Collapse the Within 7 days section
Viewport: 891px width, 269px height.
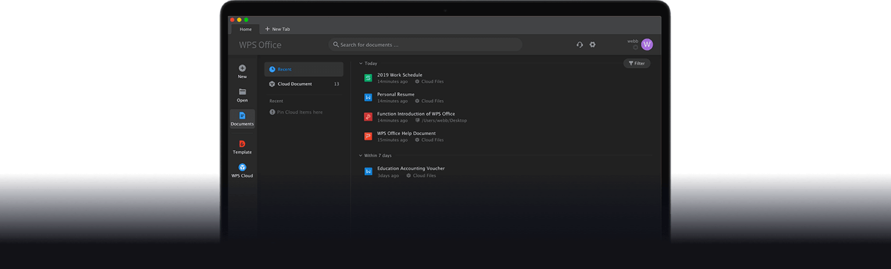361,156
